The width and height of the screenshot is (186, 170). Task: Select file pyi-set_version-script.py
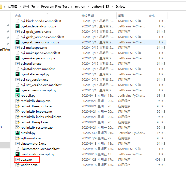coord(38,90)
